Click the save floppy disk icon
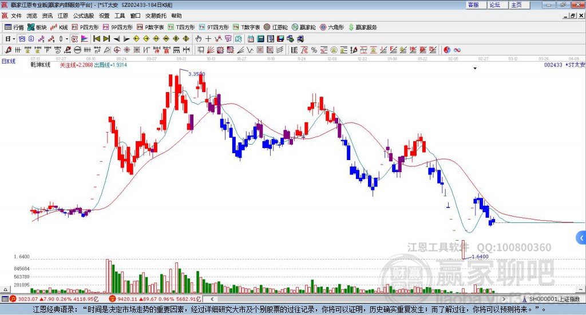 tap(280, 39)
